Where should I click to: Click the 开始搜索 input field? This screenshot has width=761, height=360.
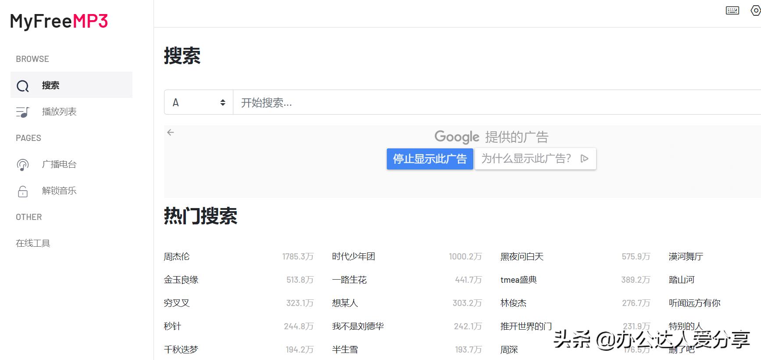tap(497, 102)
